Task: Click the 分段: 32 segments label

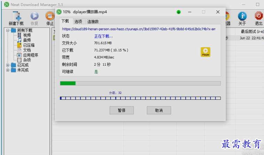Action: coord(115,93)
